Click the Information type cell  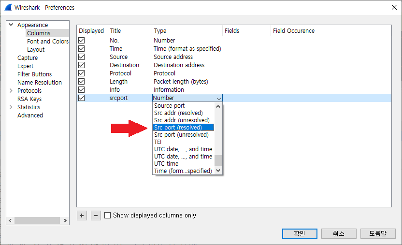pos(169,90)
